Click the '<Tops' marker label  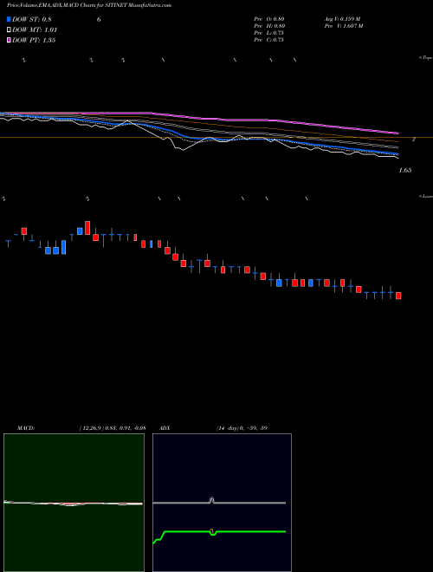click(x=426, y=57)
